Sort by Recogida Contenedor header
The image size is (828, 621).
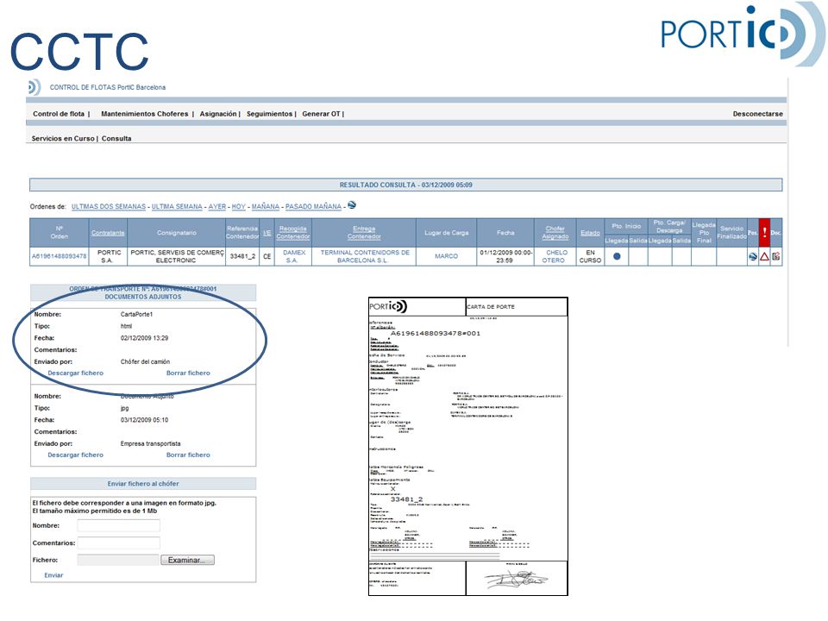293,232
